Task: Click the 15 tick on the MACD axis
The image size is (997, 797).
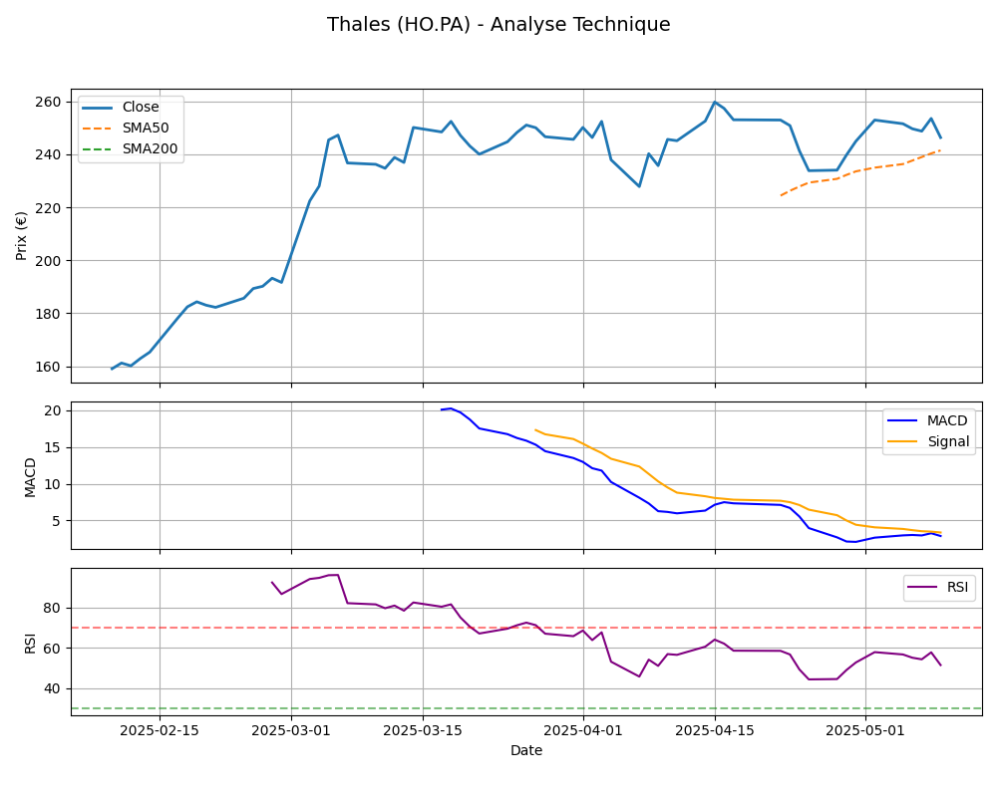Action: click(54, 448)
